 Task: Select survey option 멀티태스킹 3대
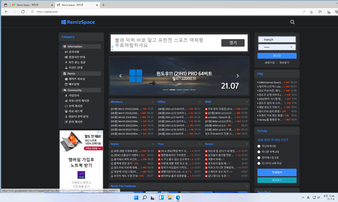tap(259, 157)
